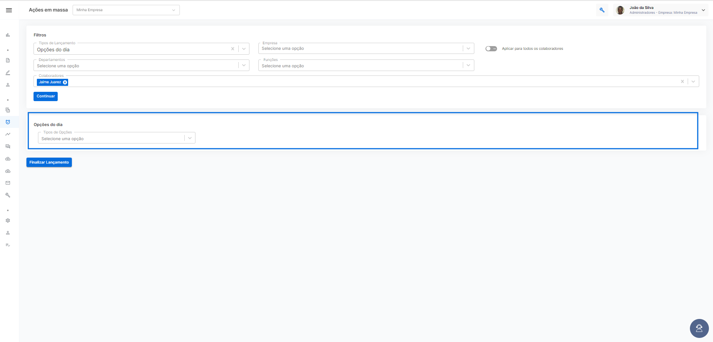Click the Filtros section heading
This screenshot has width=713, height=342.
click(40, 35)
